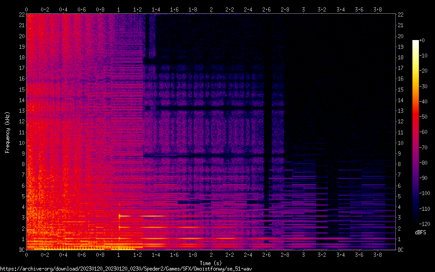Click the top of the color scale bar
Screen dimensions: 435x272
tap(416, 42)
